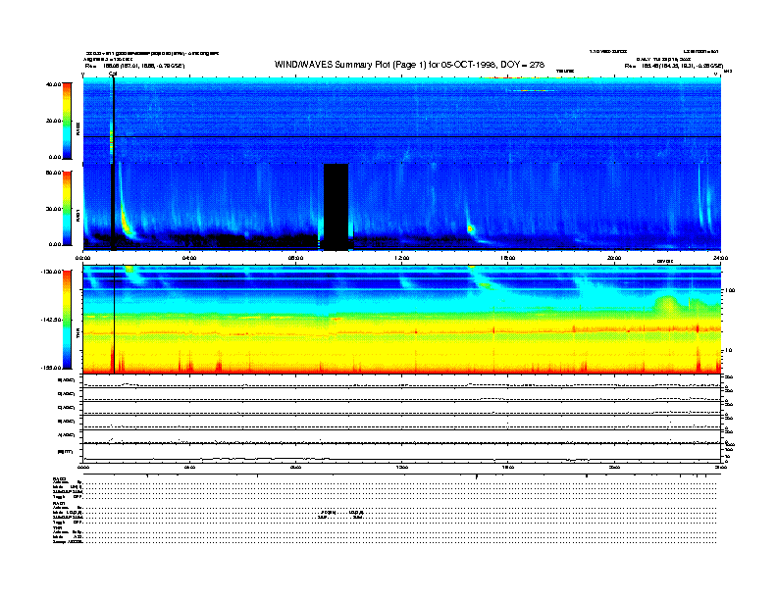Click the black data gap block in RAD1
This screenshot has width=777, height=600.
click(x=336, y=207)
